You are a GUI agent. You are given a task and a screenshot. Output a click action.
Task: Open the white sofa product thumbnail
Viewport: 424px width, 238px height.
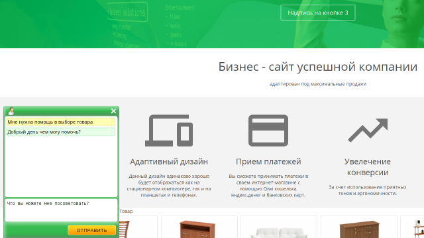(279, 227)
